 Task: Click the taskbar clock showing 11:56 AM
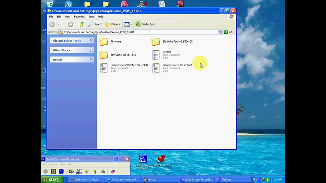(277, 179)
